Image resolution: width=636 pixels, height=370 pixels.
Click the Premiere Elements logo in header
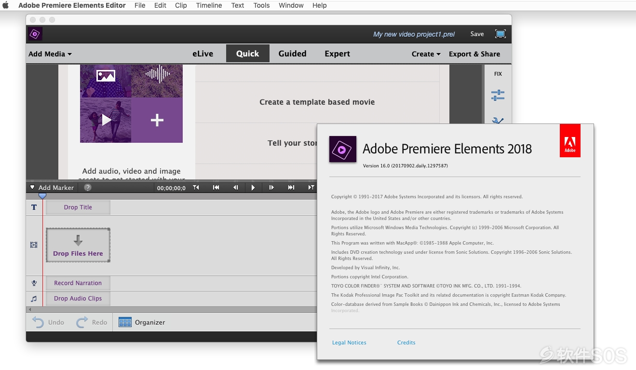(35, 34)
